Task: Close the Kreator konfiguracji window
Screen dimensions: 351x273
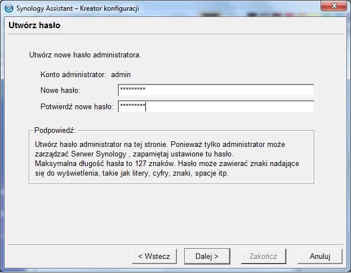Action: tap(334, 6)
